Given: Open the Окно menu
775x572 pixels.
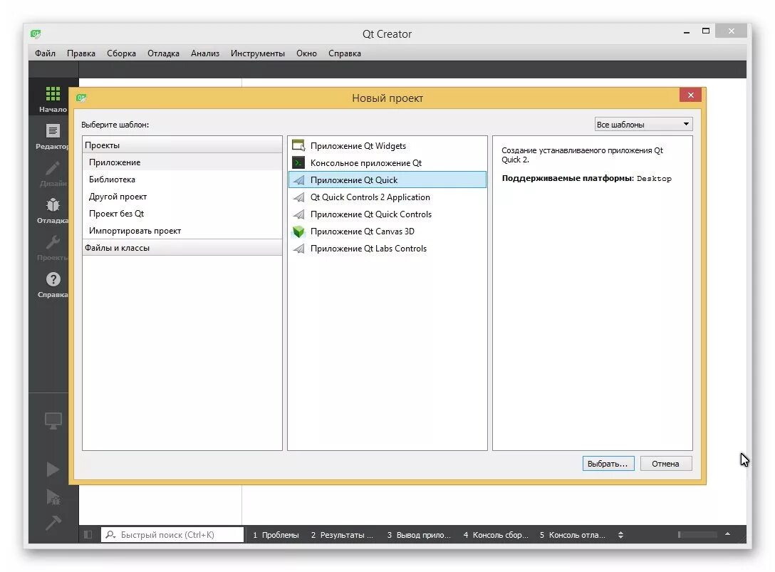Looking at the screenshot, I should click(306, 53).
